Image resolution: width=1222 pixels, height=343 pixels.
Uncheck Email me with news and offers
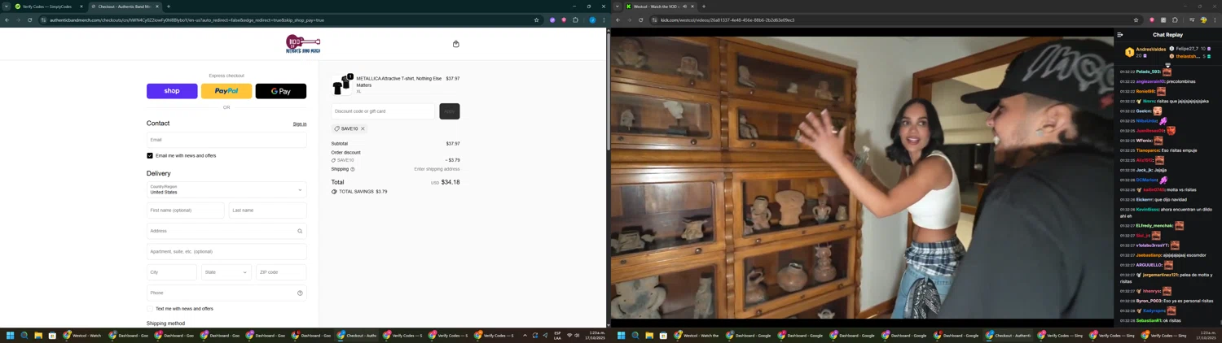(x=150, y=155)
